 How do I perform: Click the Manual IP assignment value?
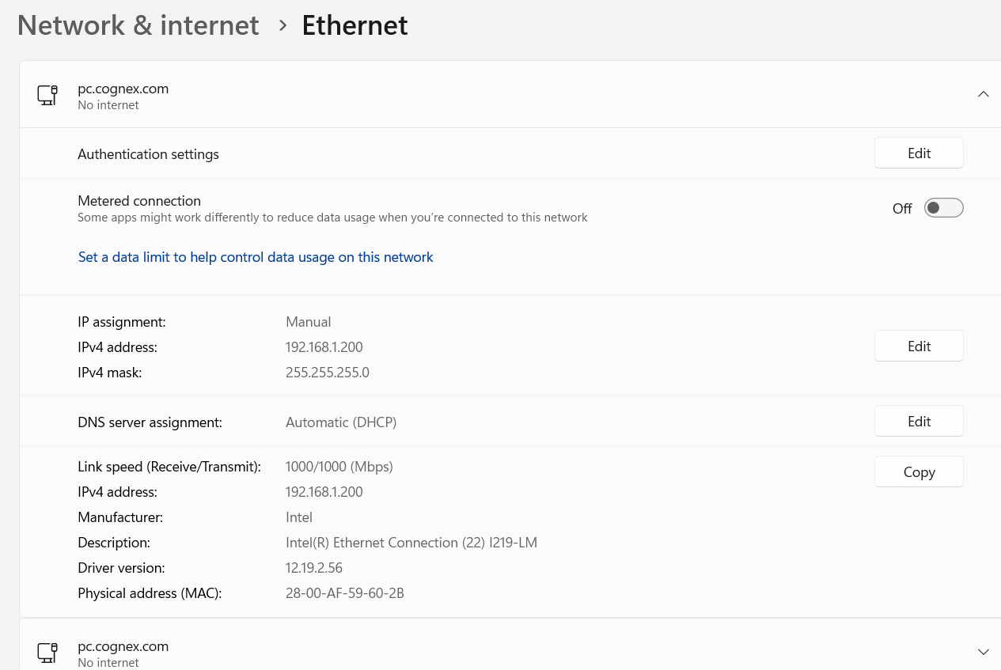pos(308,322)
